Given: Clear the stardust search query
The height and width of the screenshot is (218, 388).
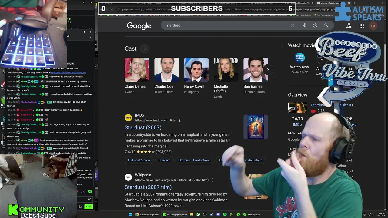Looking at the screenshot, I should 293,25.
